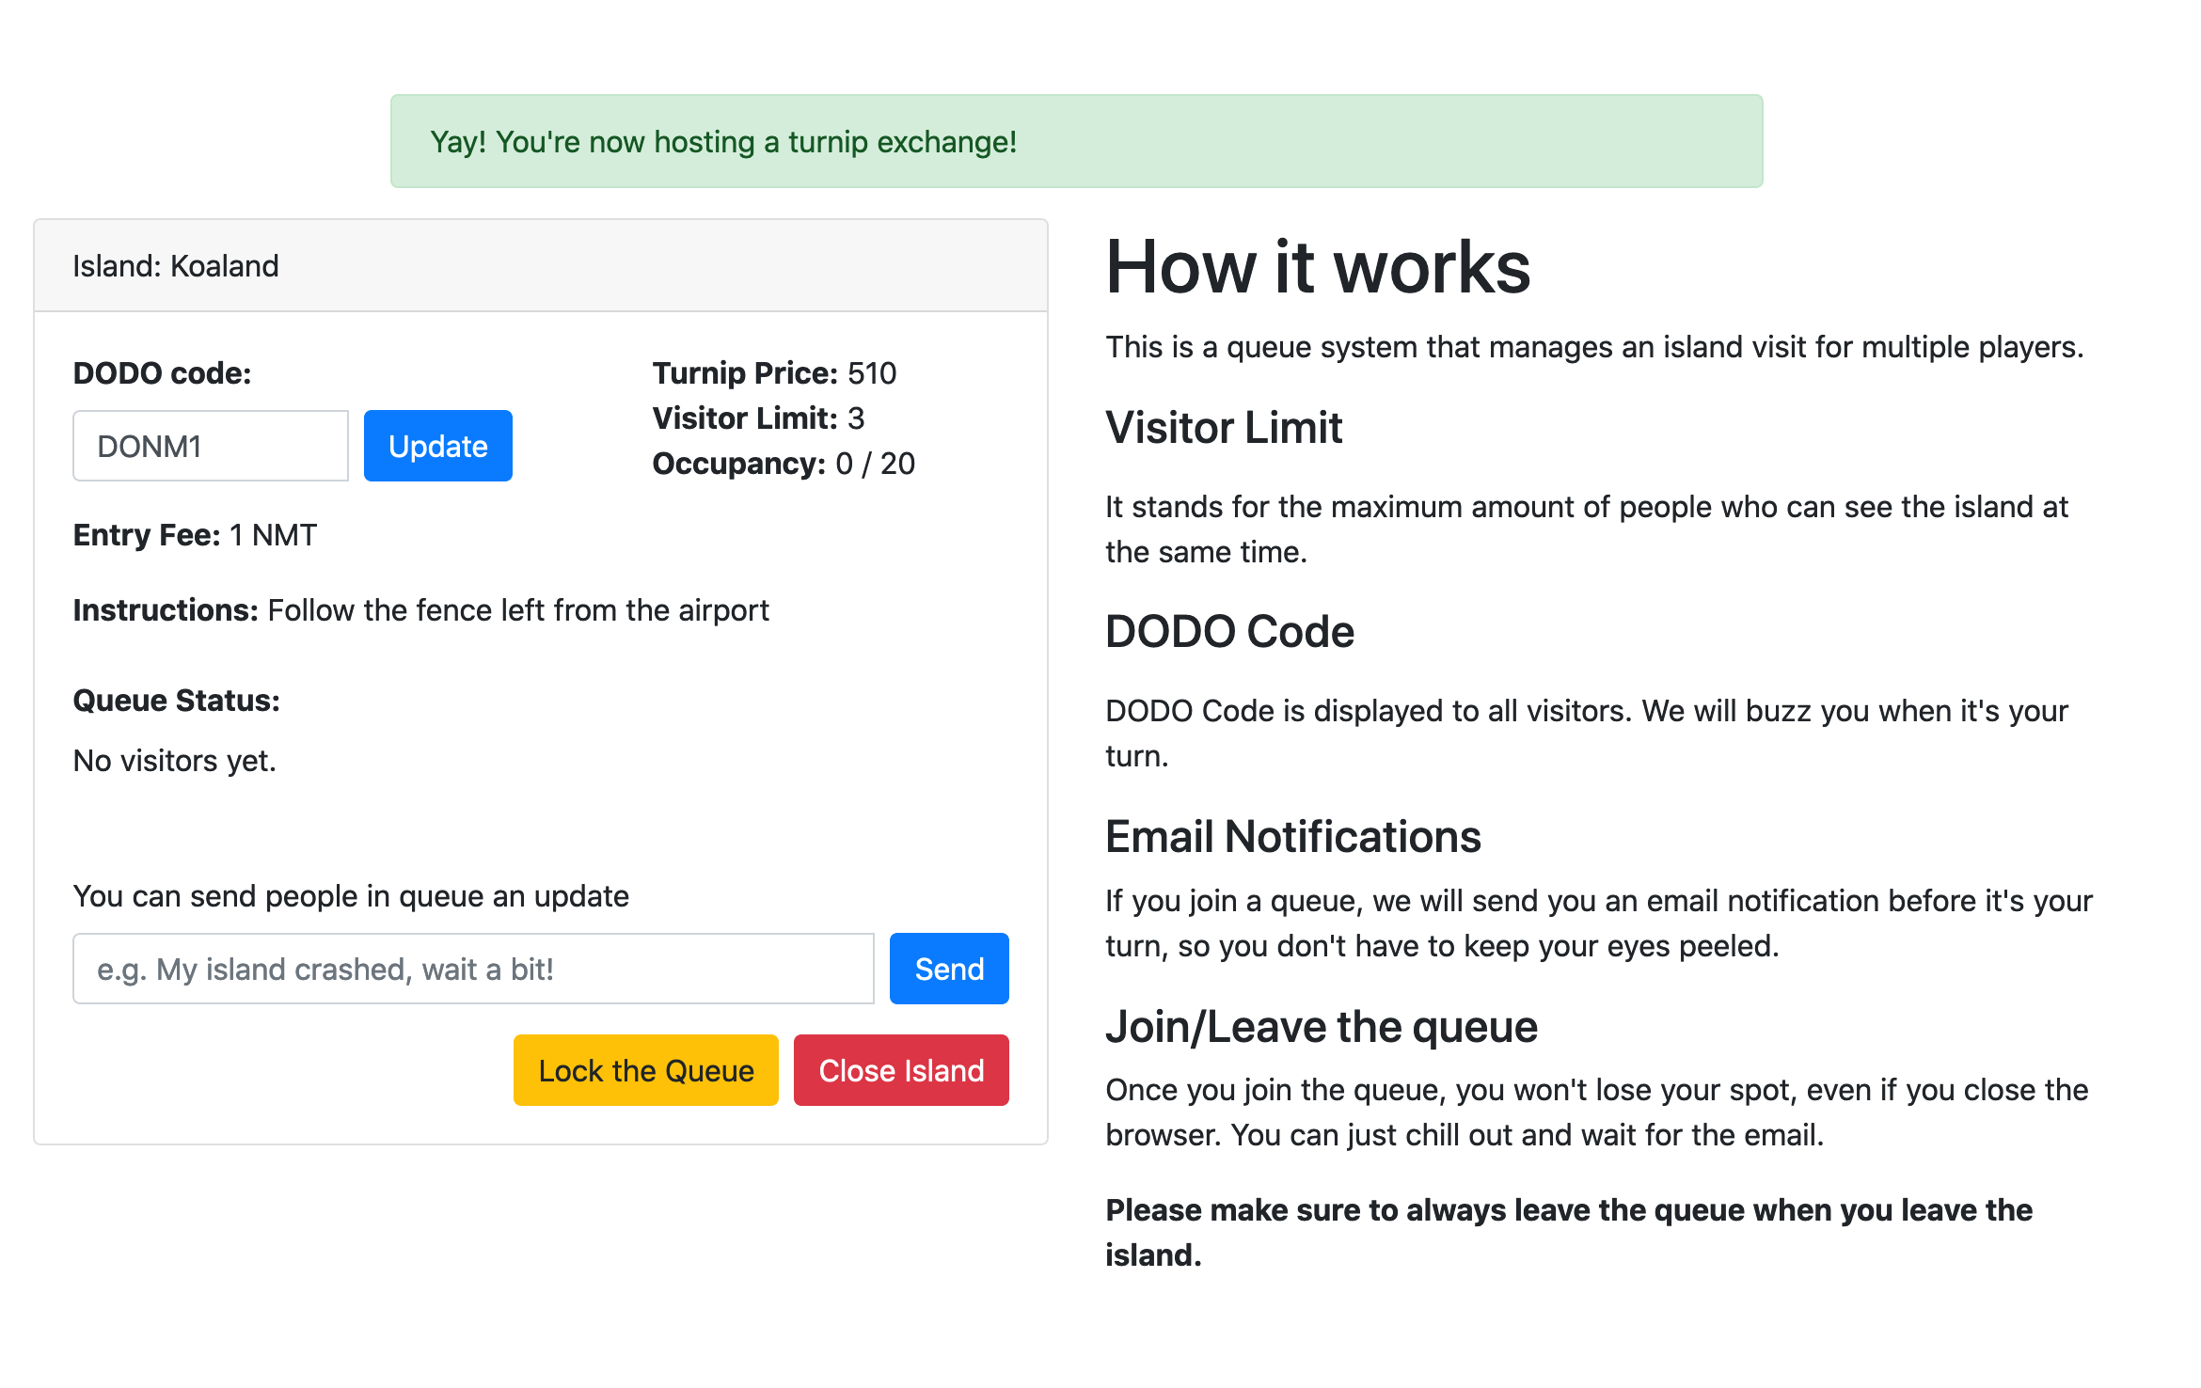Click the Email Notifications heading
The width and height of the screenshot is (2201, 1388).
1292,837
